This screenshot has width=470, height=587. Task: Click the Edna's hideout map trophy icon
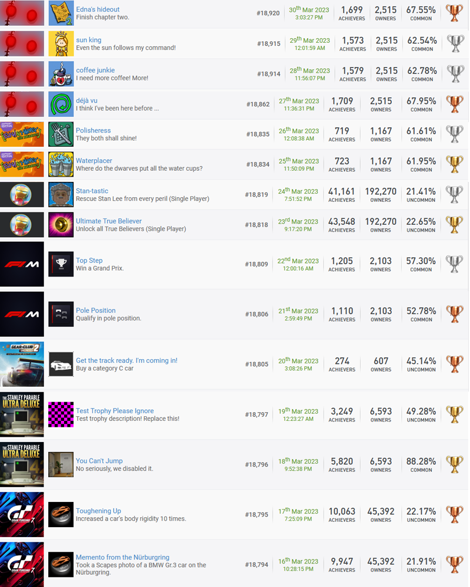(61, 13)
